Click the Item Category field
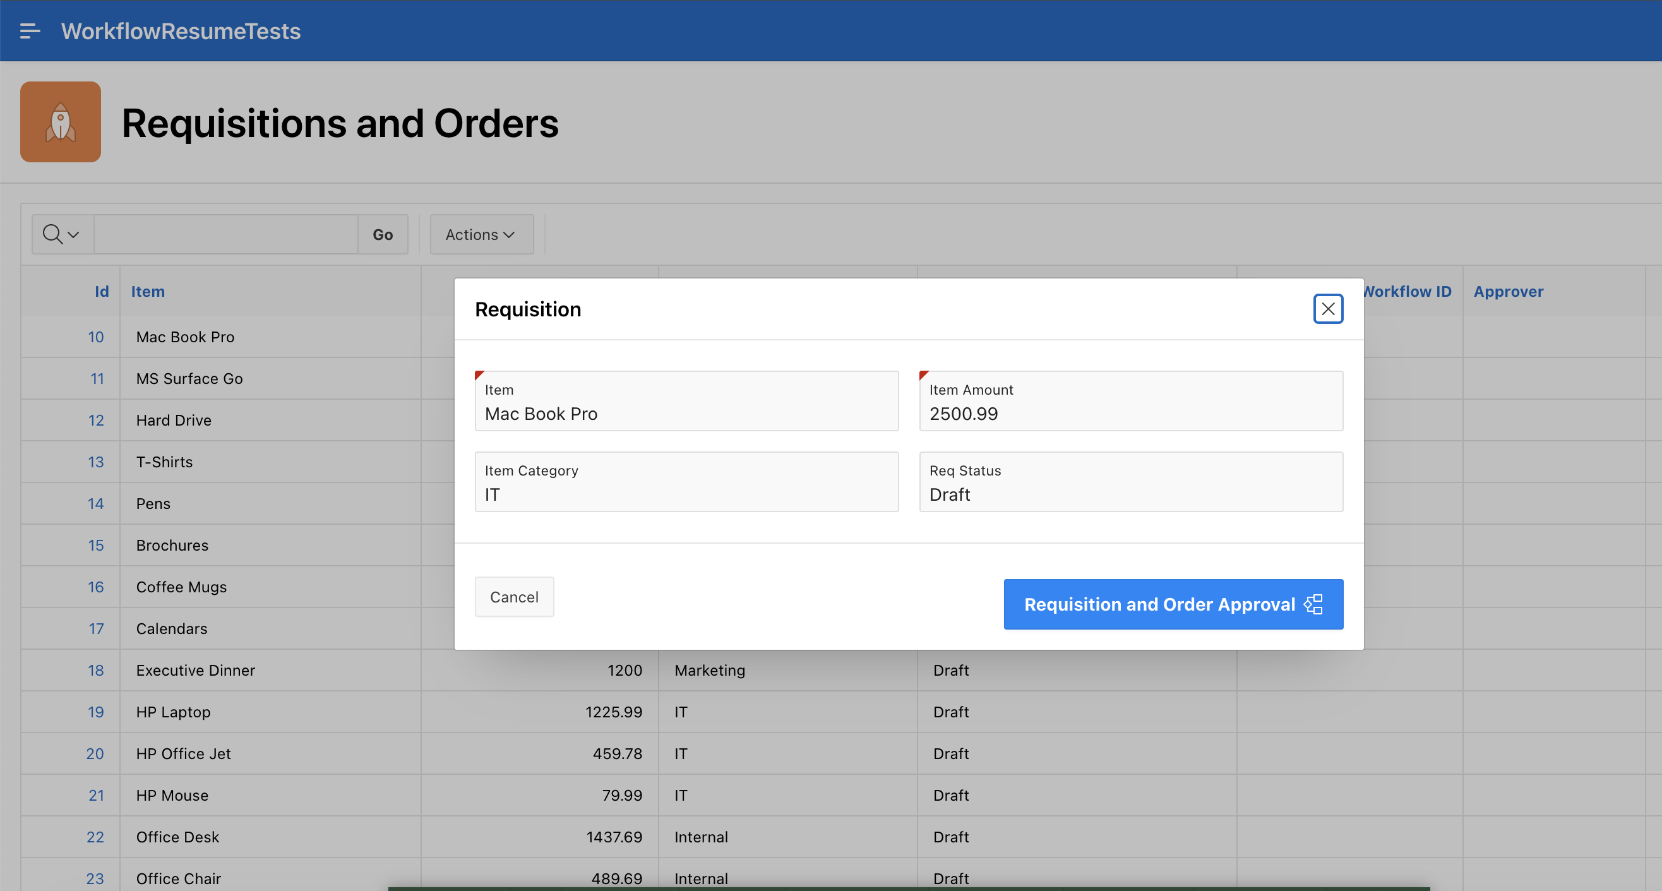 click(686, 494)
